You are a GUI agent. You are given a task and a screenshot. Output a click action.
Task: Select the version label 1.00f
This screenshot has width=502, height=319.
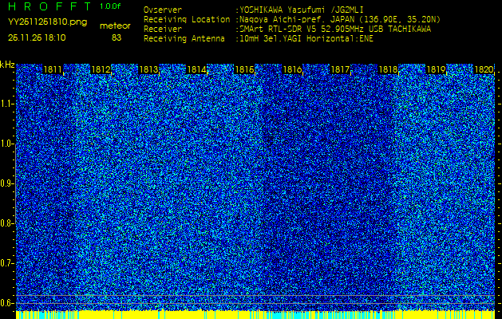110,6
